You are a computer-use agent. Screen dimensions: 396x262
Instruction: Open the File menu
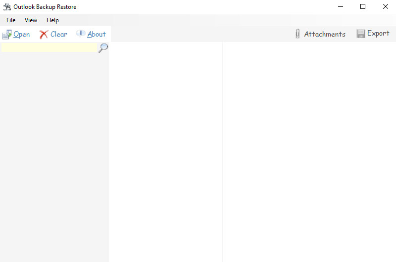pos(11,20)
